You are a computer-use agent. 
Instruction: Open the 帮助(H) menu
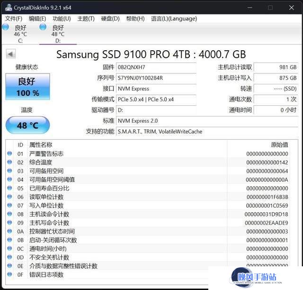coord(135,18)
